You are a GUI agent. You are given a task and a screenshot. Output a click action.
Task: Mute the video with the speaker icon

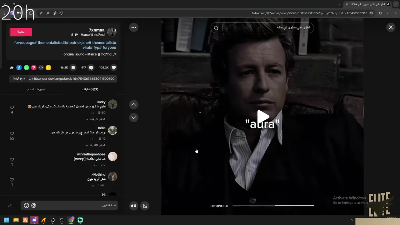coord(134,206)
